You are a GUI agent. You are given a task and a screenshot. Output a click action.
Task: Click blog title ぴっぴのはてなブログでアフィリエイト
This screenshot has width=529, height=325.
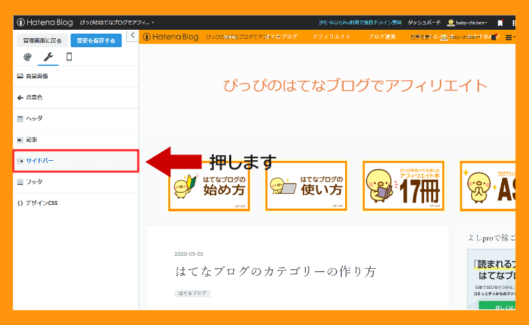point(355,85)
